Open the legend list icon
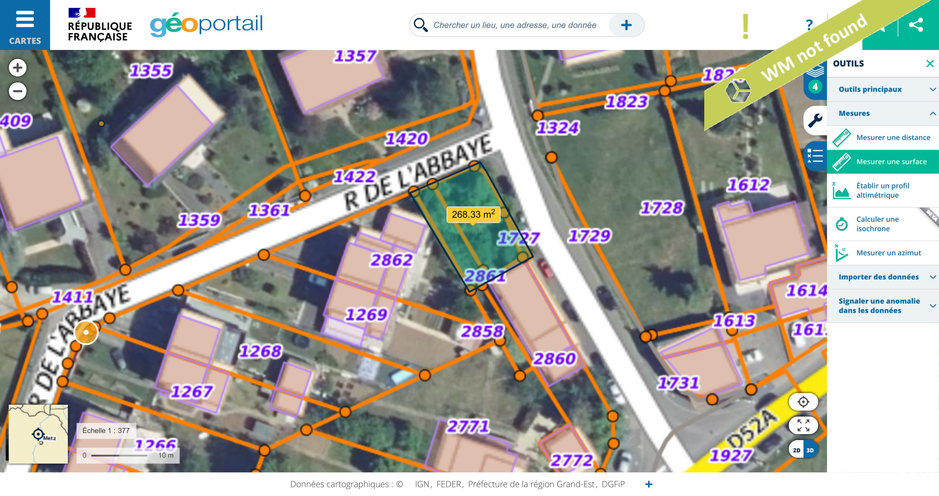The width and height of the screenshot is (939, 496). click(x=815, y=156)
